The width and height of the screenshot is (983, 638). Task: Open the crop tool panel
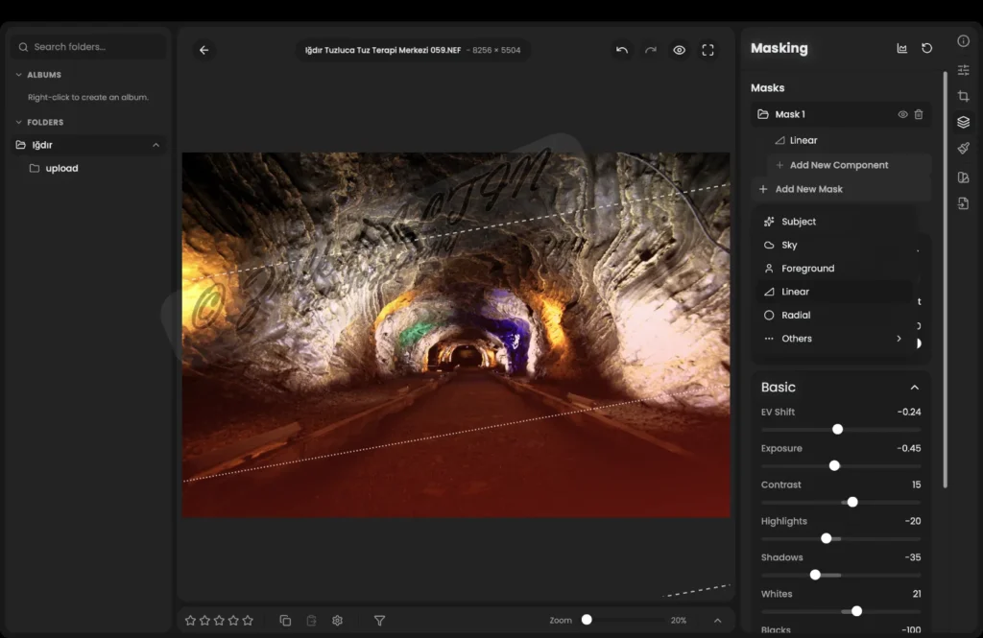(964, 96)
